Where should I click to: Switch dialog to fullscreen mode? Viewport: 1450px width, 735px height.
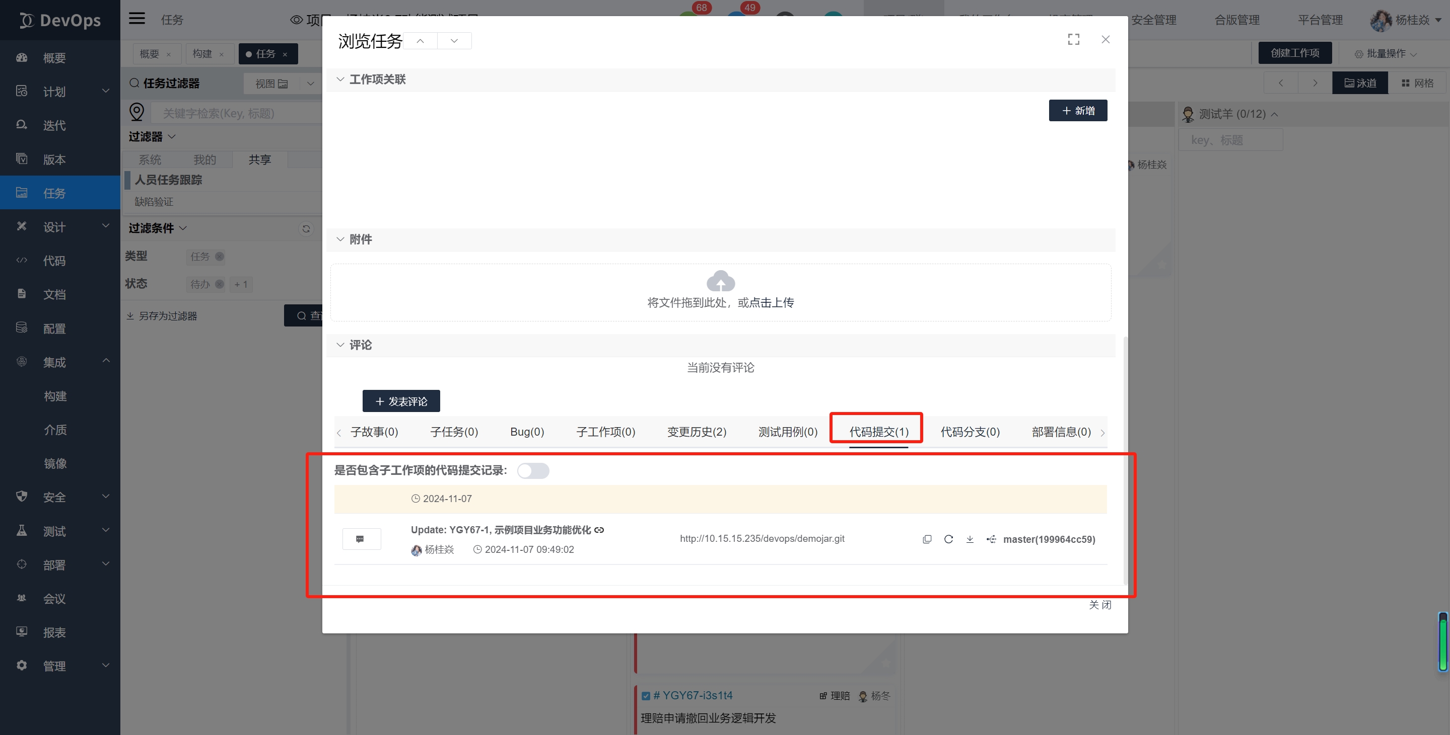point(1073,39)
